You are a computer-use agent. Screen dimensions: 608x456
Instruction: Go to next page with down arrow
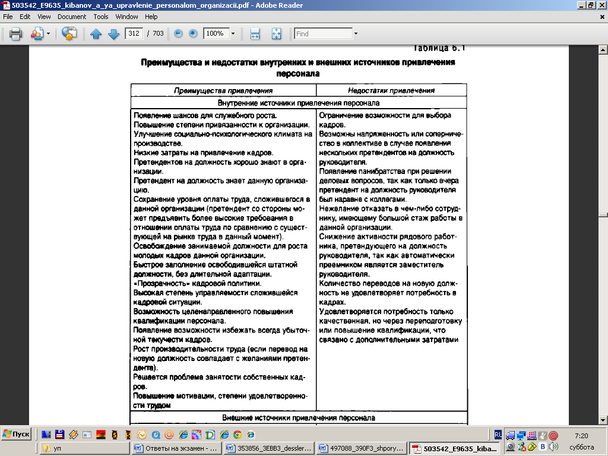click(113, 34)
